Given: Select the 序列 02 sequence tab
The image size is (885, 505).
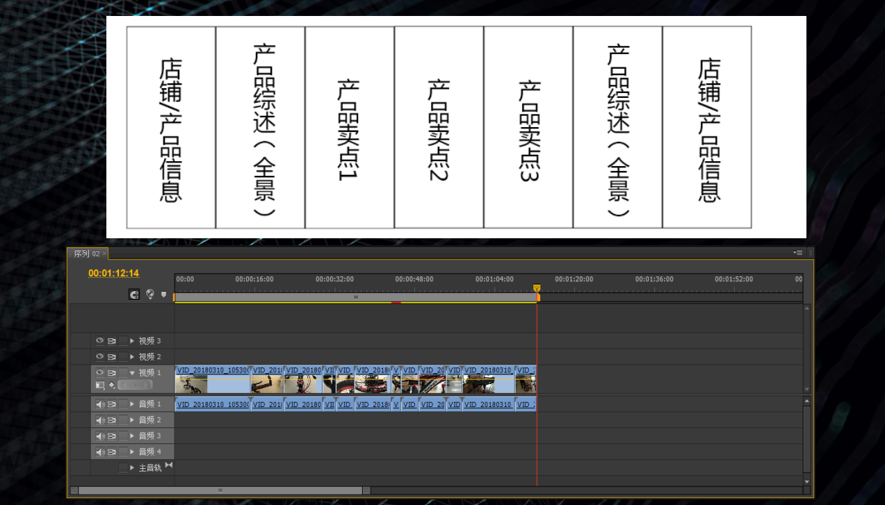Looking at the screenshot, I should (x=86, y=254).
